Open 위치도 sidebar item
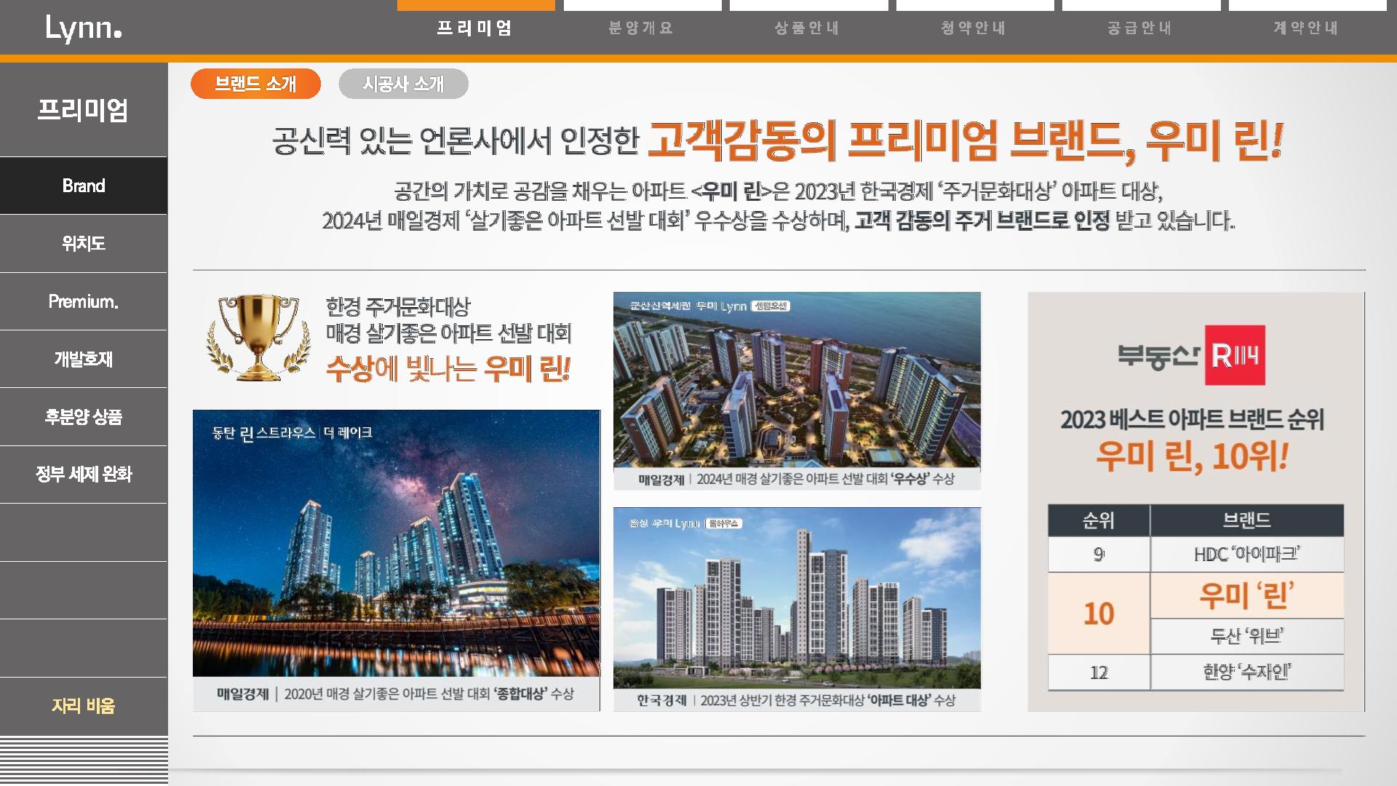 tap(84, 243)
